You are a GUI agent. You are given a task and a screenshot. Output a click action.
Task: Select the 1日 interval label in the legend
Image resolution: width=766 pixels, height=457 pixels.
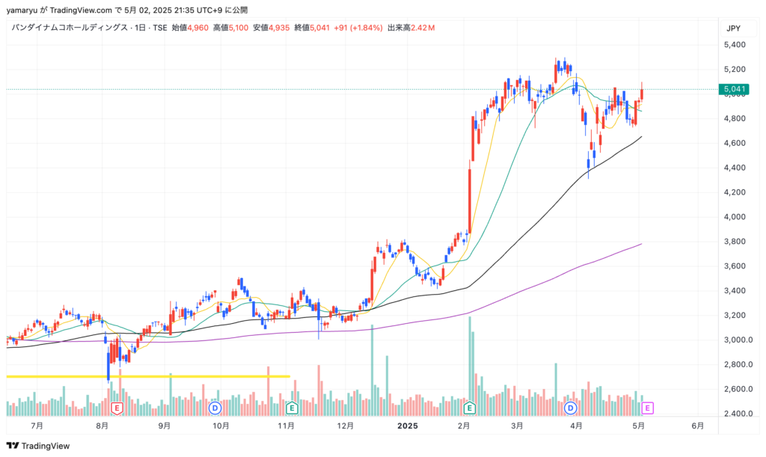pos(139,28)
